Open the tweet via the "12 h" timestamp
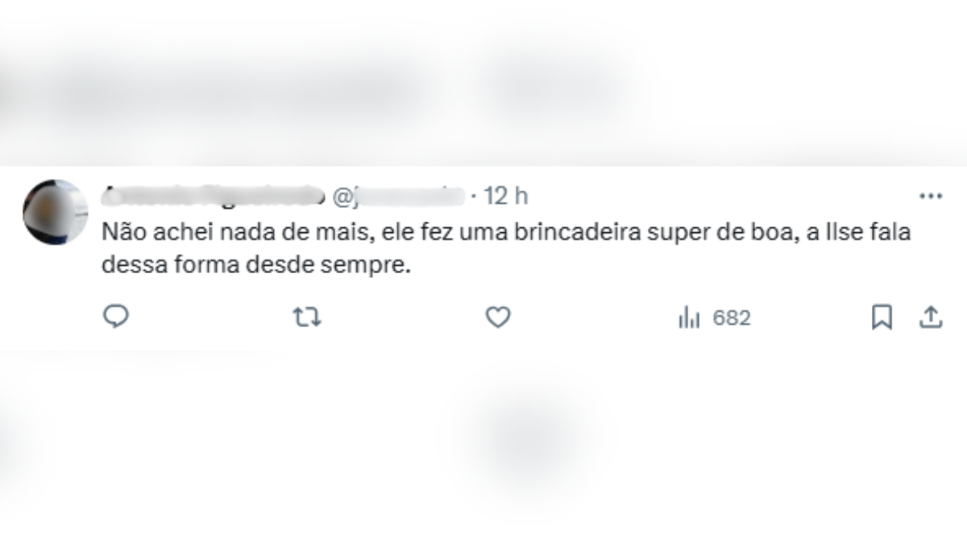Screen dimensions: 967x544 point(508,196)
